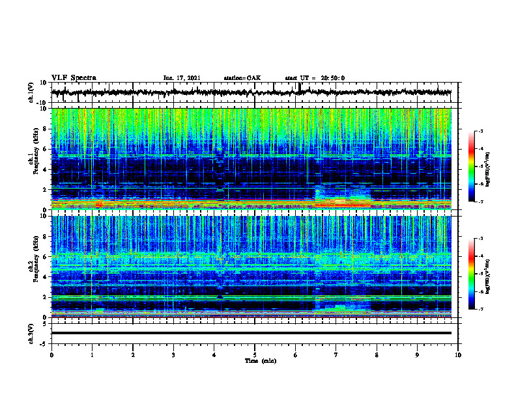Click the x-axis tick label "0" under ch.3

click(51, 355)
